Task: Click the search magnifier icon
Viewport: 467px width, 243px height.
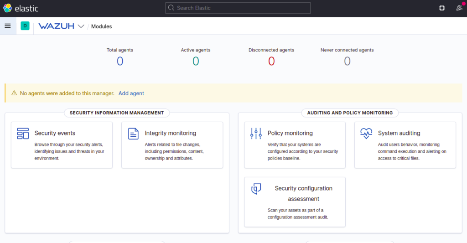Action: coord(171,8)
